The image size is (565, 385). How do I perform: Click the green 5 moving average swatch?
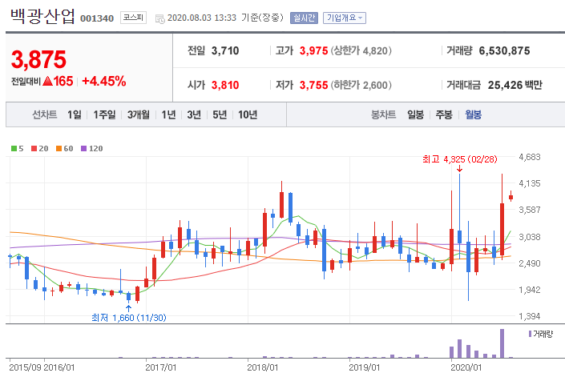(14, 149)
